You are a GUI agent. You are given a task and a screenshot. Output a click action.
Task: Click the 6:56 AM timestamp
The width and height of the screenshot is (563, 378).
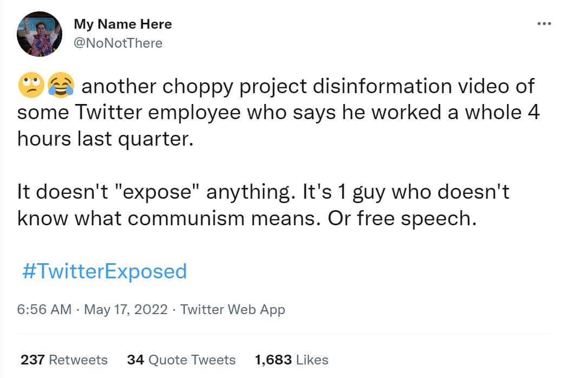(x=44, y=309)
